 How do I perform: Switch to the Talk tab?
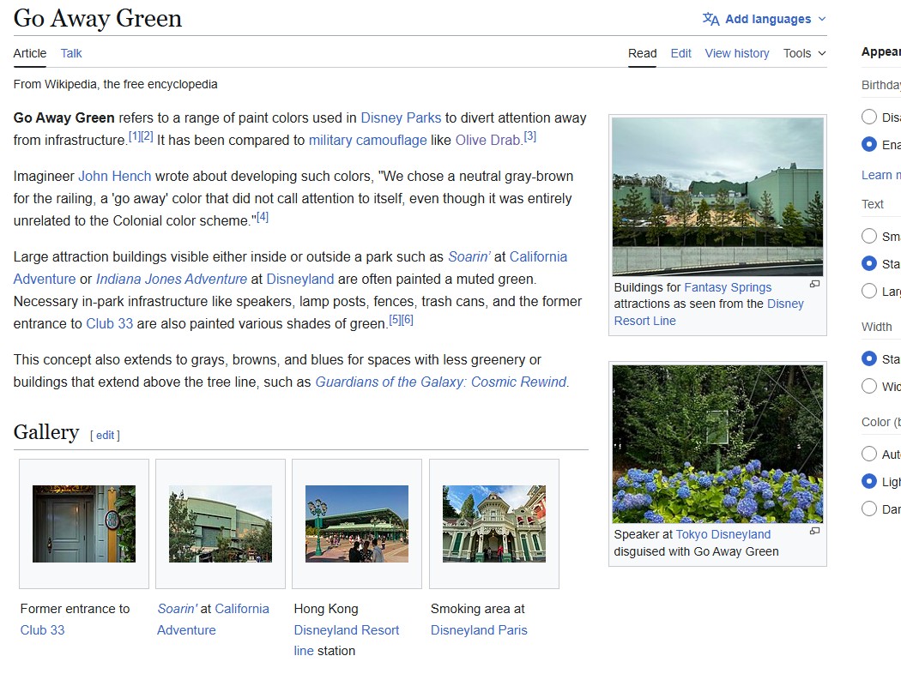click(x=71, y=53)
